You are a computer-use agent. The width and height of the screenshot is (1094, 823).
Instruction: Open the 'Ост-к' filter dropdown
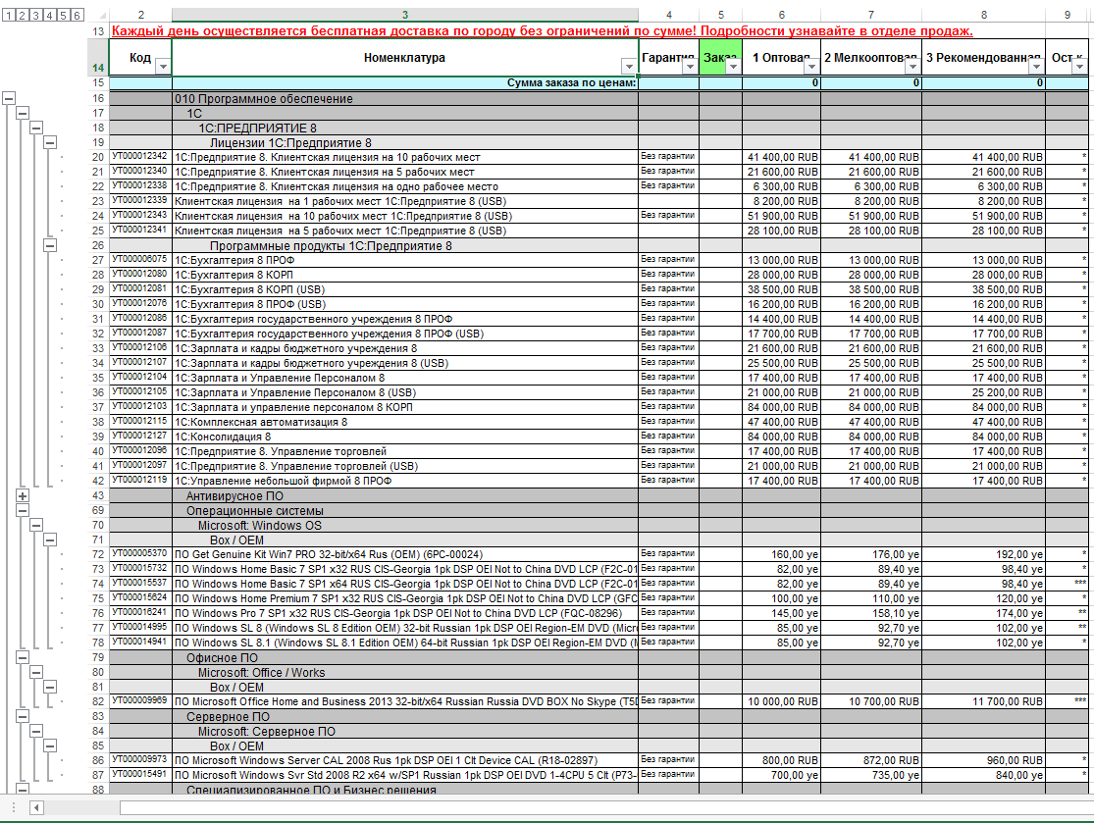[1079, 67]
